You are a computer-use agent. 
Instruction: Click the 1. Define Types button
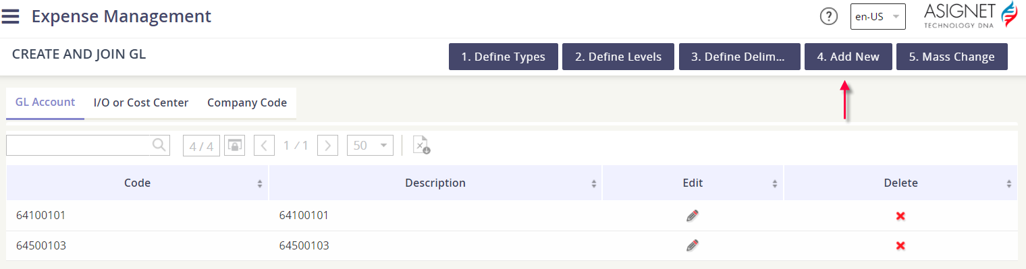[x=503, y=57]
